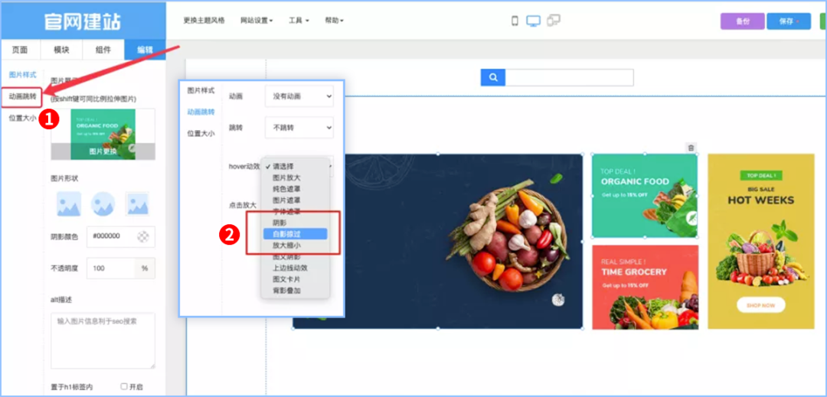Click the multi-device responsive preview icon

pyautogui.click(x=554, y=21)
